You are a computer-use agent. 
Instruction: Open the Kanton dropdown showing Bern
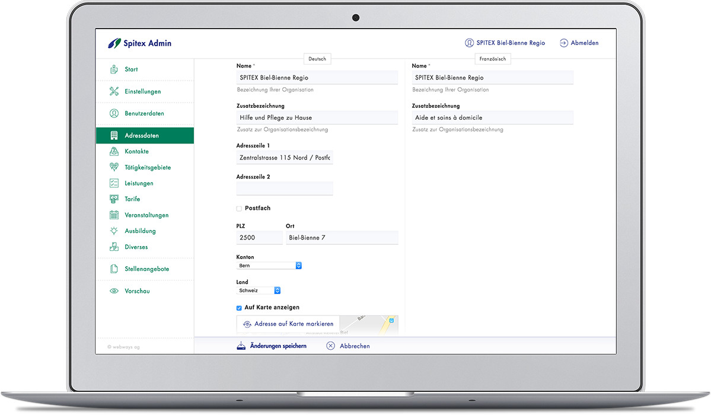point(269,266)
